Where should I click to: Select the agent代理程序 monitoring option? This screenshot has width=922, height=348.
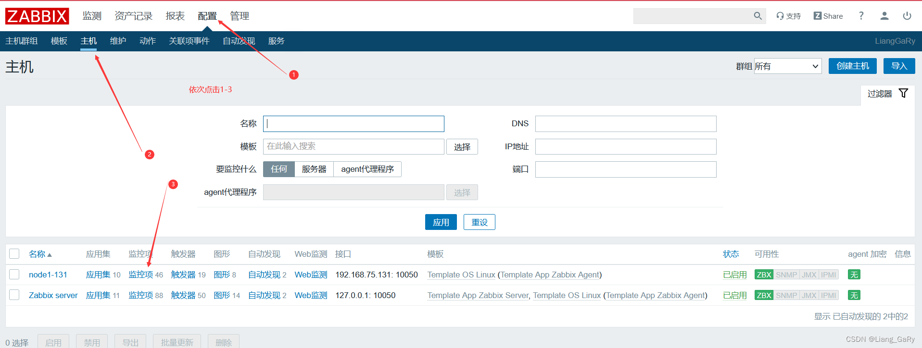tap(367, 169)
